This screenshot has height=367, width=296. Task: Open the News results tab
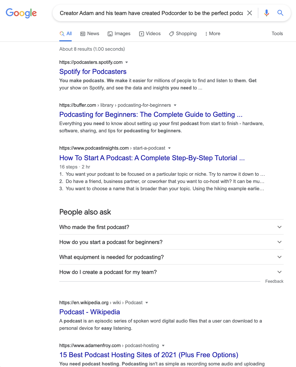[x=90, y=34]
